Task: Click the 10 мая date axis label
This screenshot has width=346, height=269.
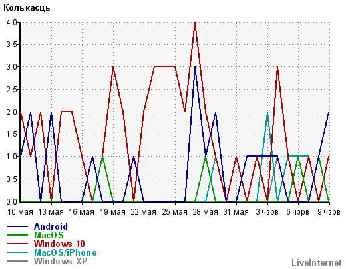Action: (20, 212)
